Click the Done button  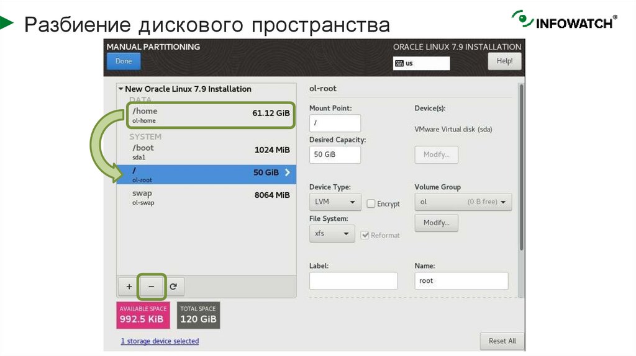(x=124, y=61)
